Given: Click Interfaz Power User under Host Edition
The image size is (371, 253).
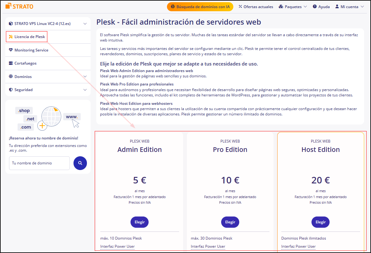Looking at the screenshot, I should [298, 246].
